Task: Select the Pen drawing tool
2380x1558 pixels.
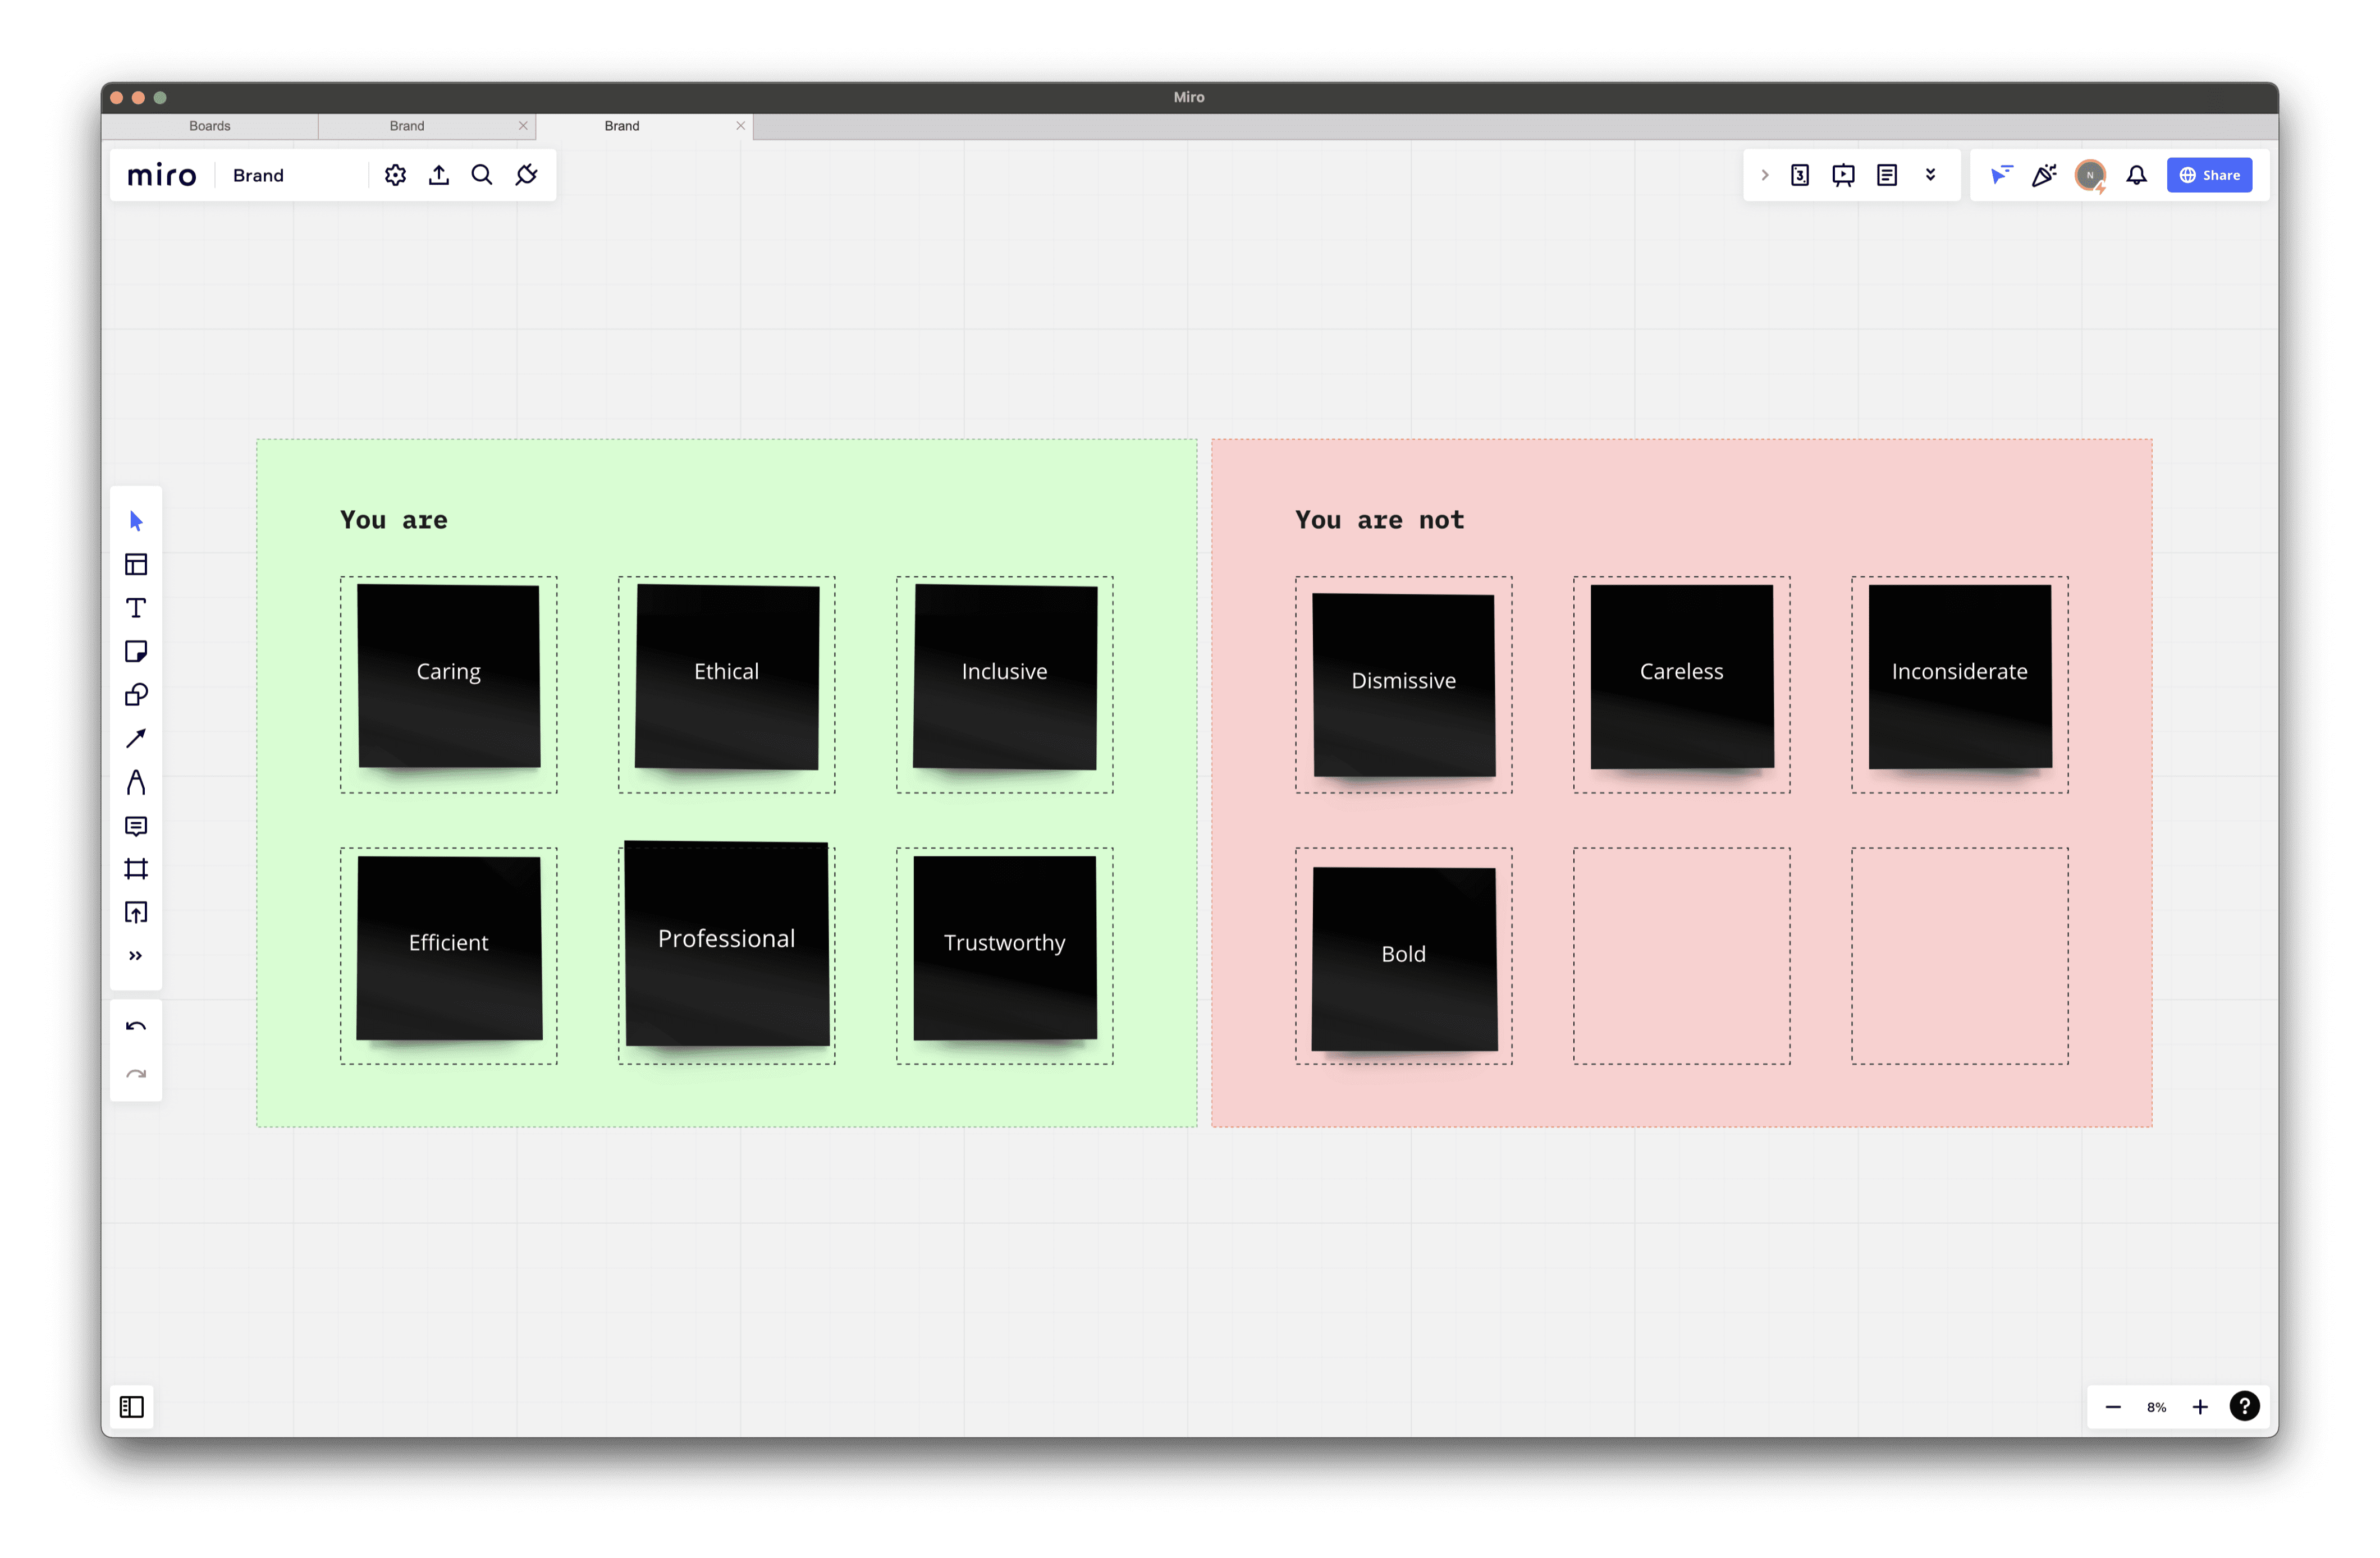Action: (136, 782)
